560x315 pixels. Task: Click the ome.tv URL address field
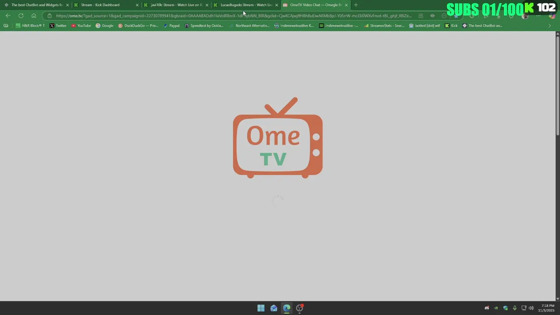(234, 16)
